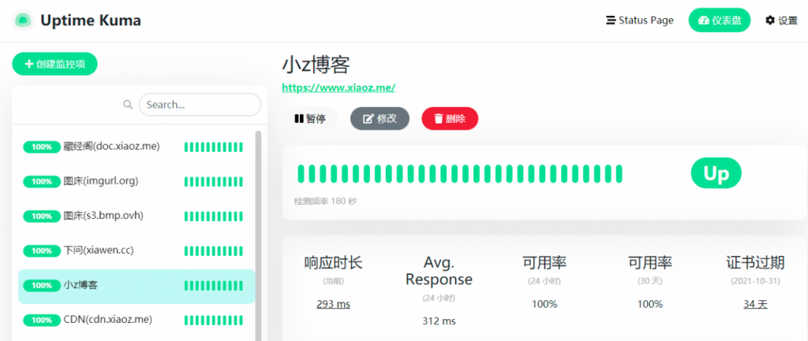Click the Avg. Response heading
The image size is (808, 341).
pos(439,271)
